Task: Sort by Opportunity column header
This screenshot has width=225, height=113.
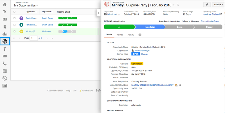Action: point(31,12)
